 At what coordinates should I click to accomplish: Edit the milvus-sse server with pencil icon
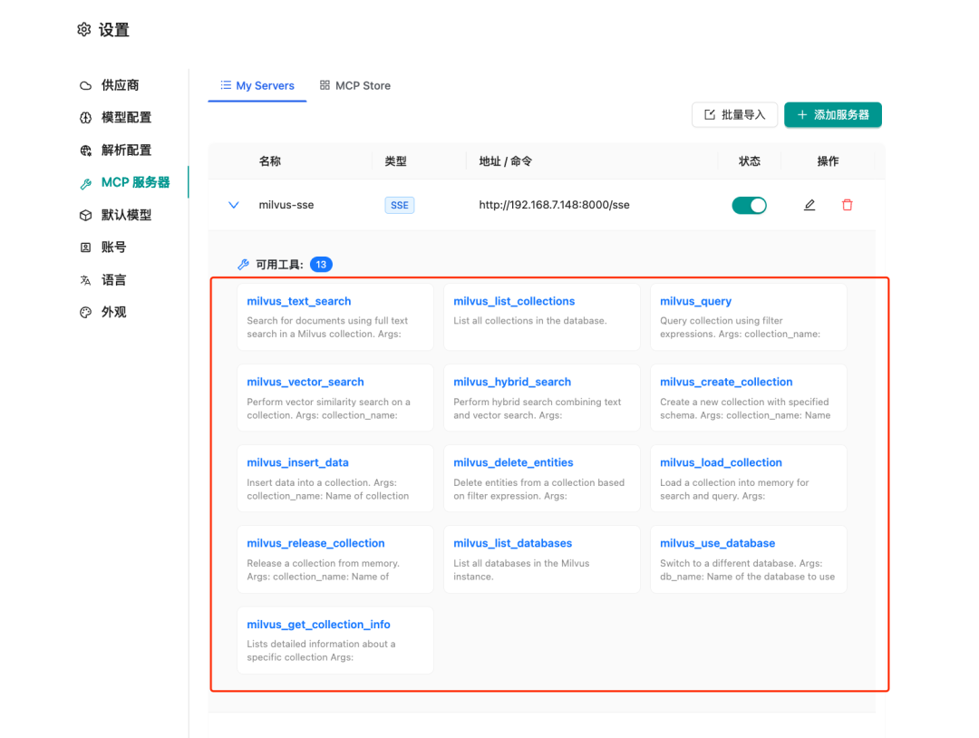809,205
